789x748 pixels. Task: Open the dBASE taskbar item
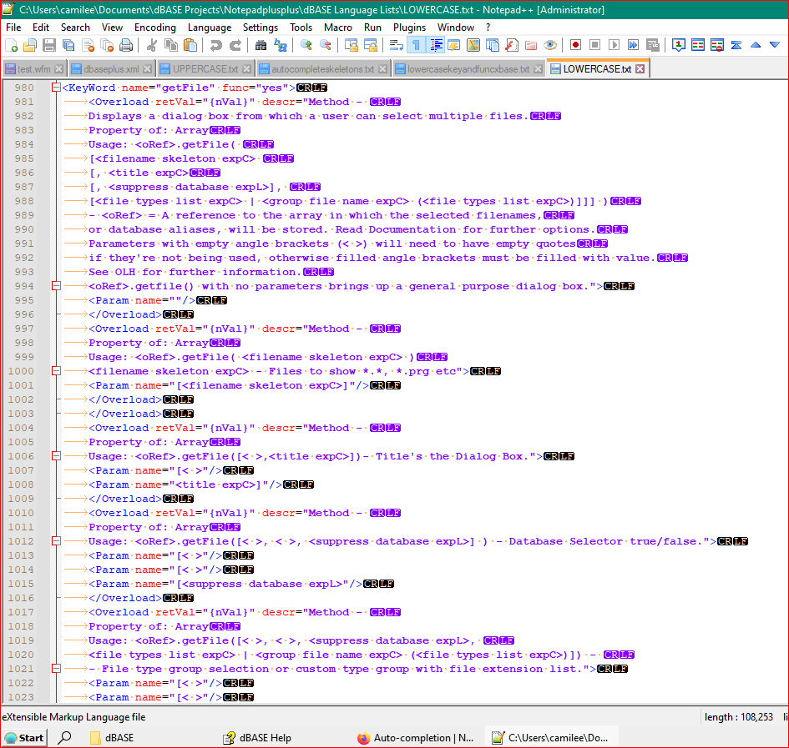(x=112, y=737)
